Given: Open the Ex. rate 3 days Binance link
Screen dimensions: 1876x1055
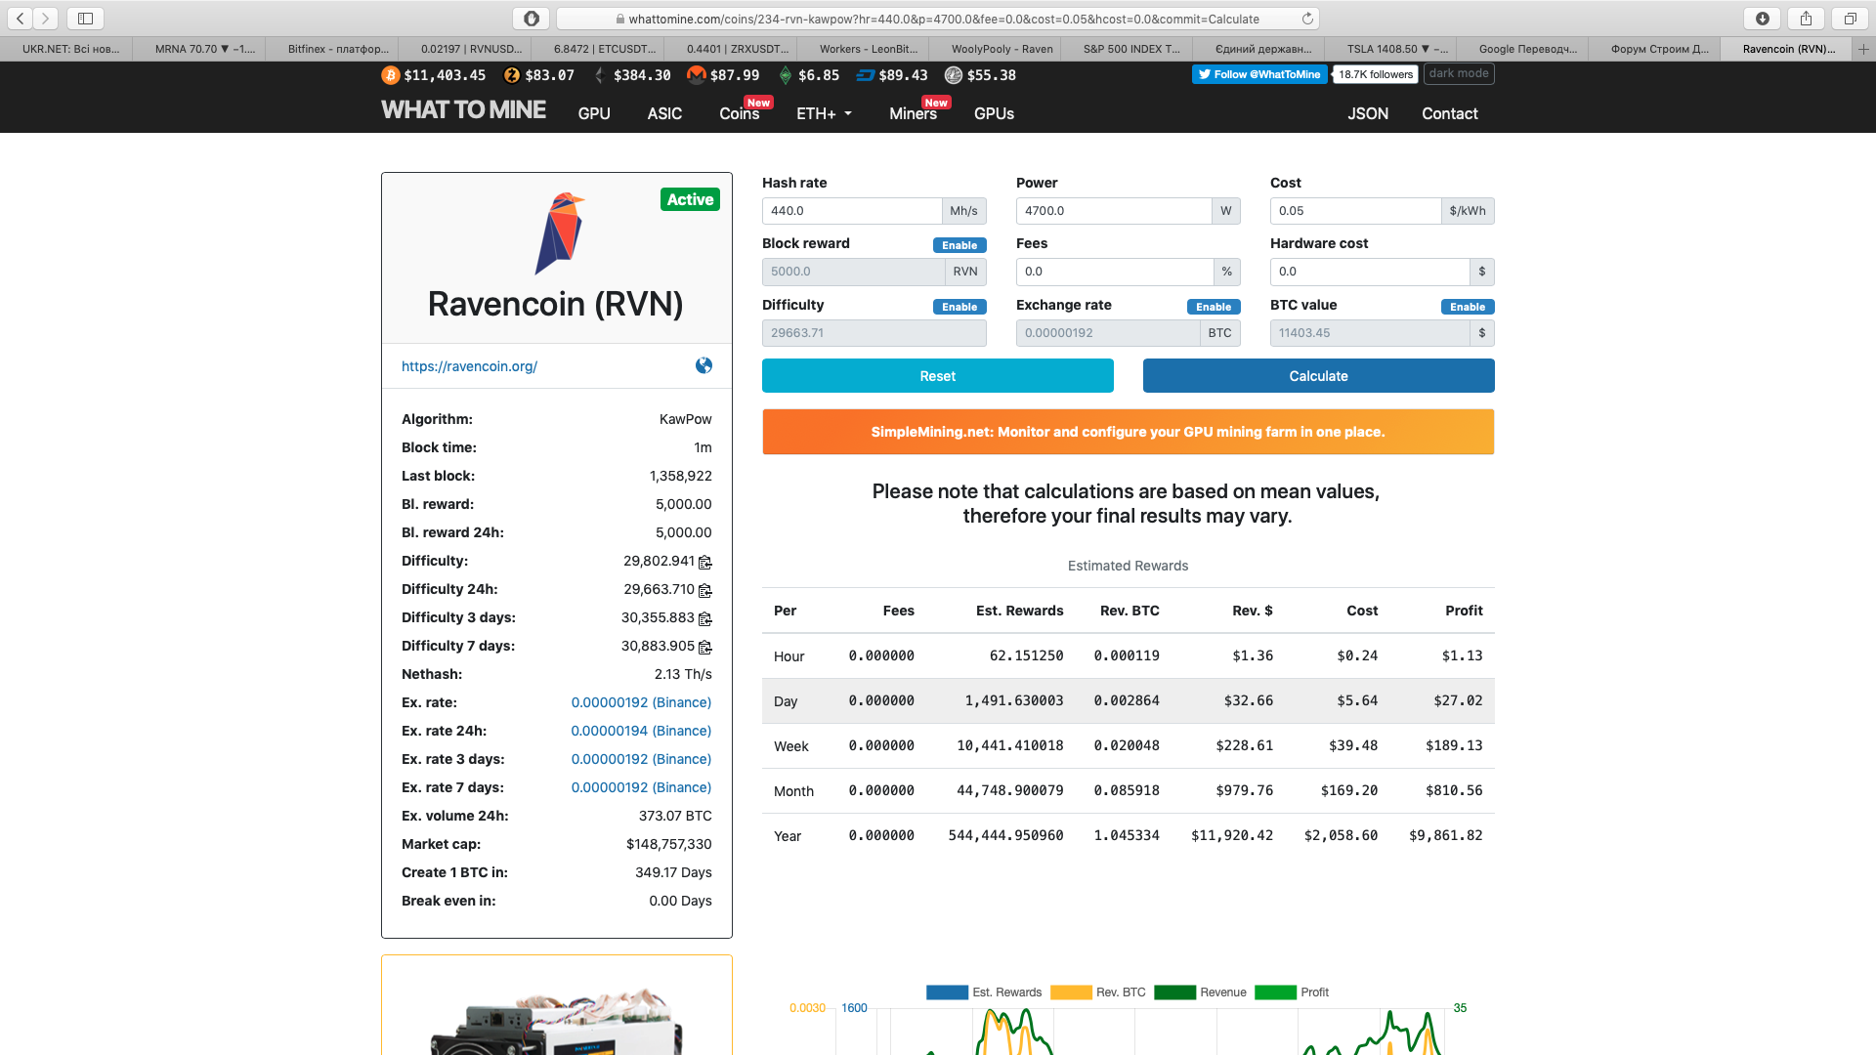Looking at the screenshot, I should pyautogui.click(x=641, y=759).
